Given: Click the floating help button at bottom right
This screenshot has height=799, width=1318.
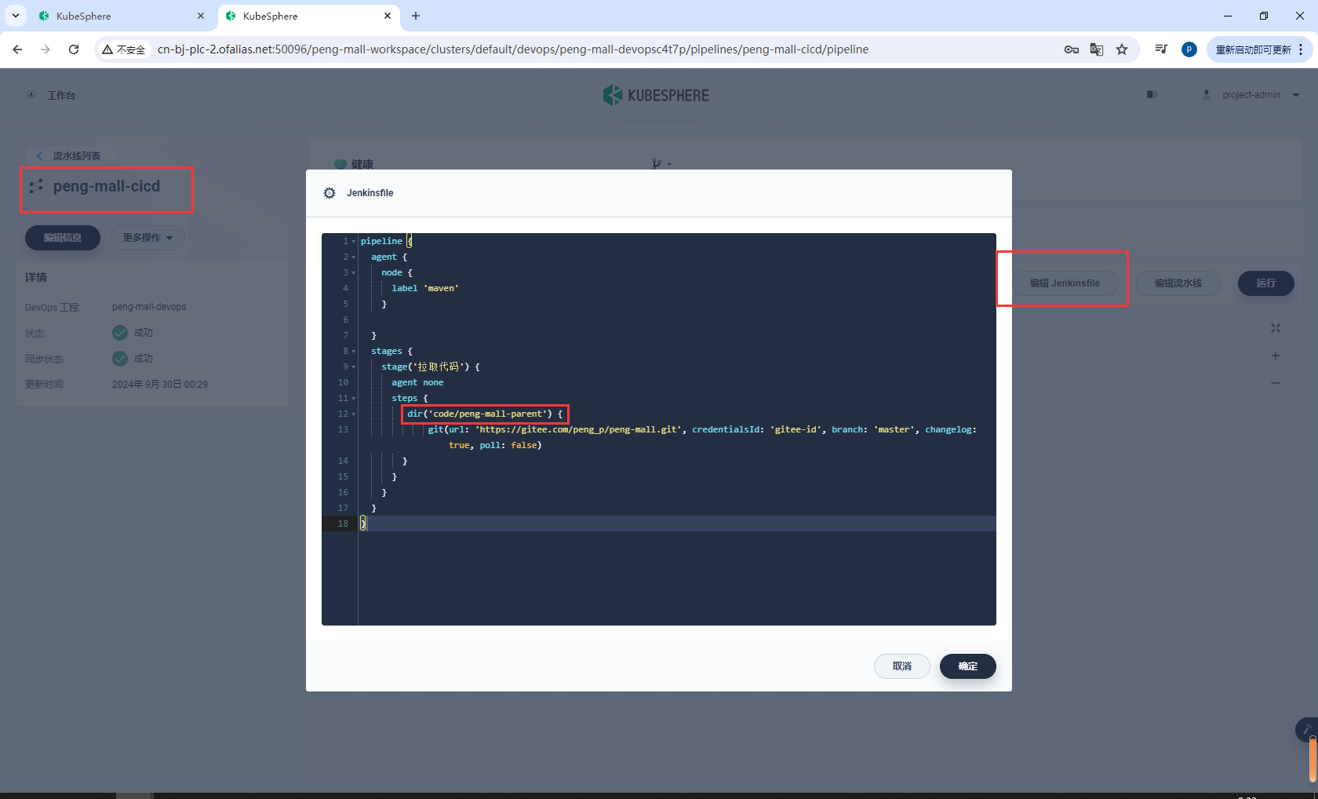Looking at the screenshot, I should coord(1306,730).
